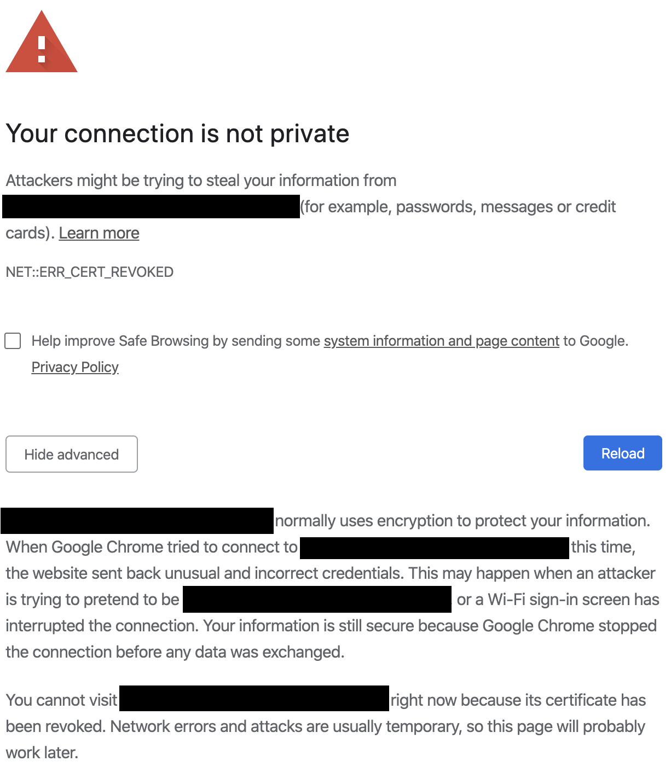Hide the certificate revocation details section

pos(71,454)
